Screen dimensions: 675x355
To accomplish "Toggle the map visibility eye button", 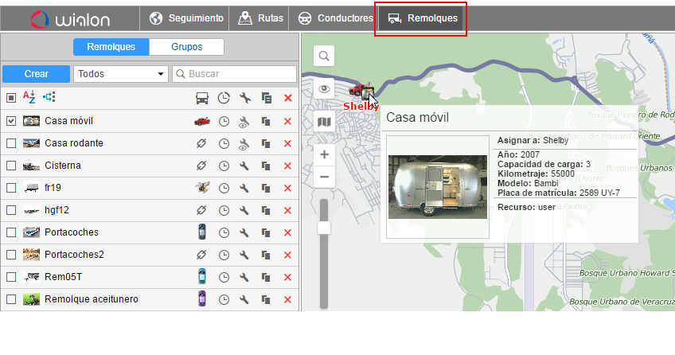I will point(324,89).
